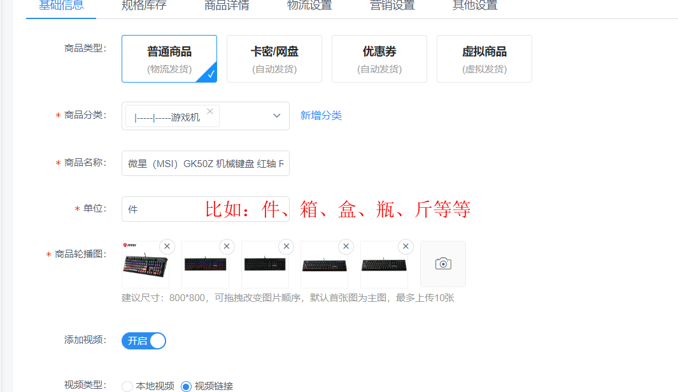Remove the second carousel keyboard image
This screenshot has height=392, width=678.
(227, 247)
